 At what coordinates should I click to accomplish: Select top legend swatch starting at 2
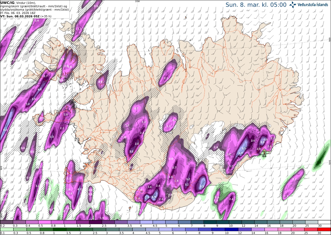pos(95,222)
